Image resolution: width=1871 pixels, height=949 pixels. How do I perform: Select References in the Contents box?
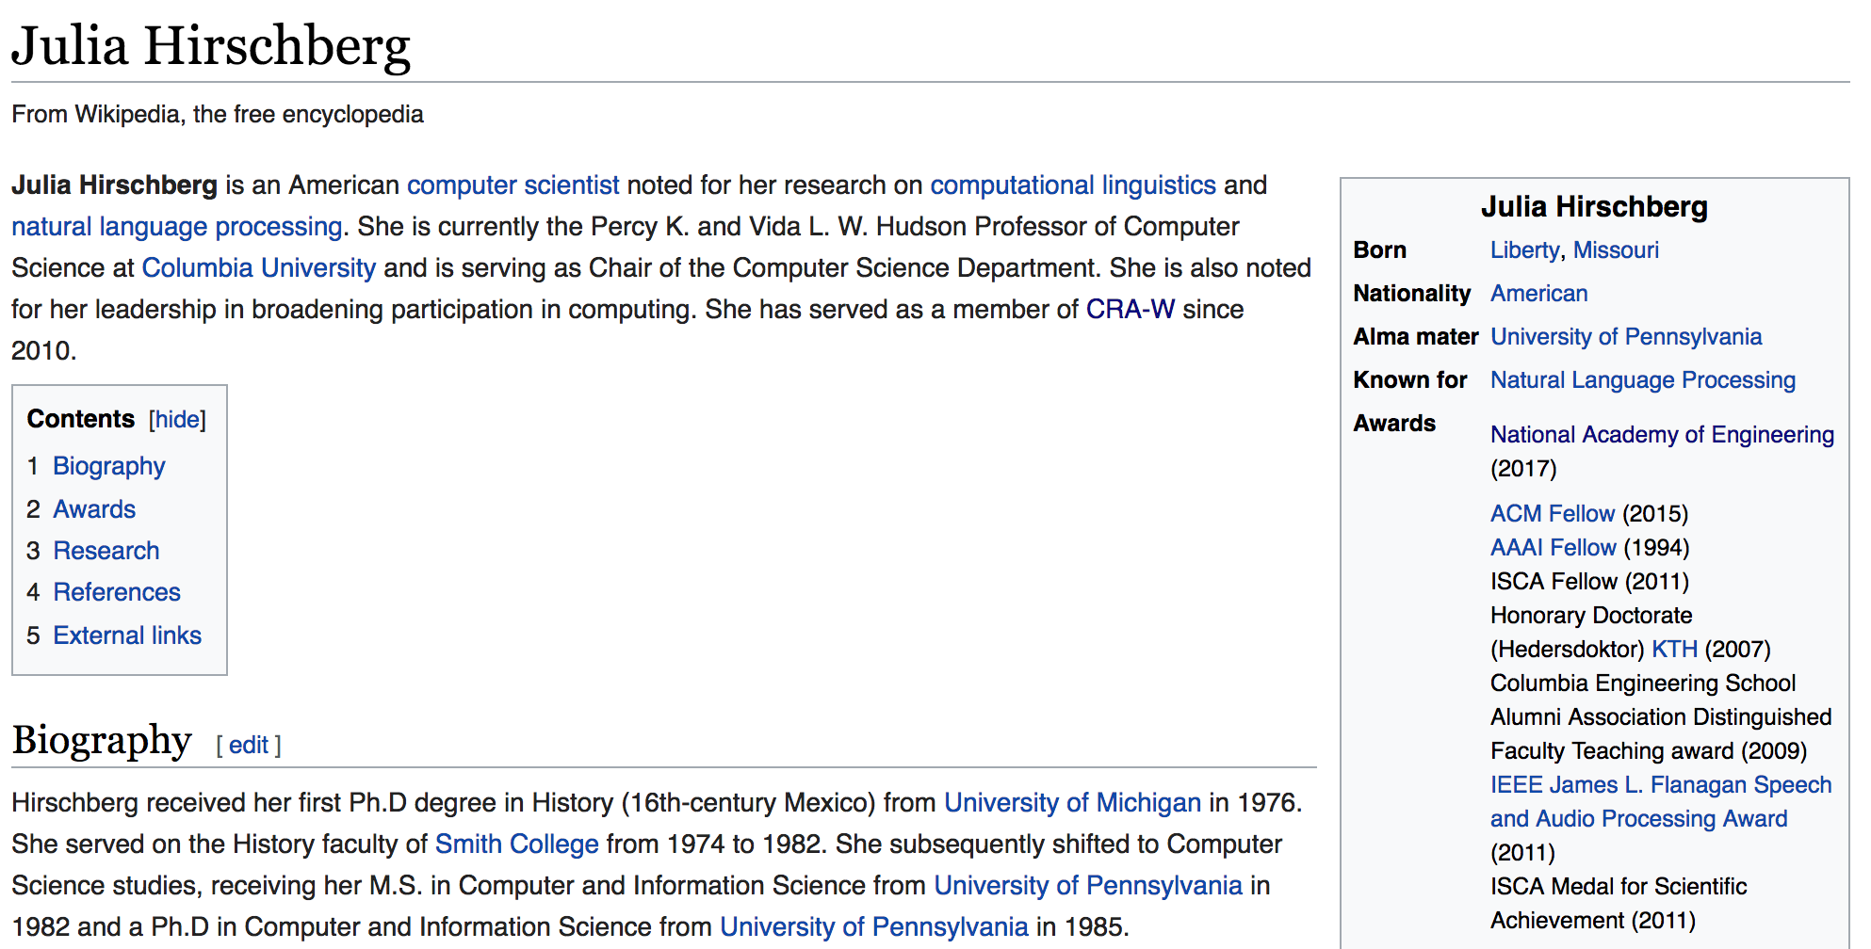click(x=116, y=592)
